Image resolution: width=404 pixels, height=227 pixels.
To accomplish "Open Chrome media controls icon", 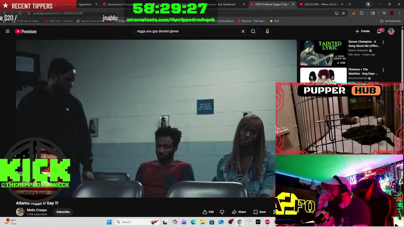I will point(384,13).
